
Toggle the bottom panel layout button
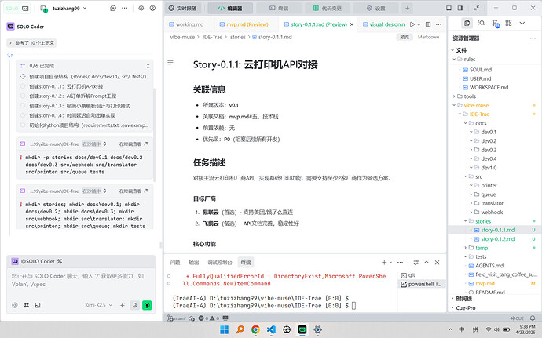[449, 8]
